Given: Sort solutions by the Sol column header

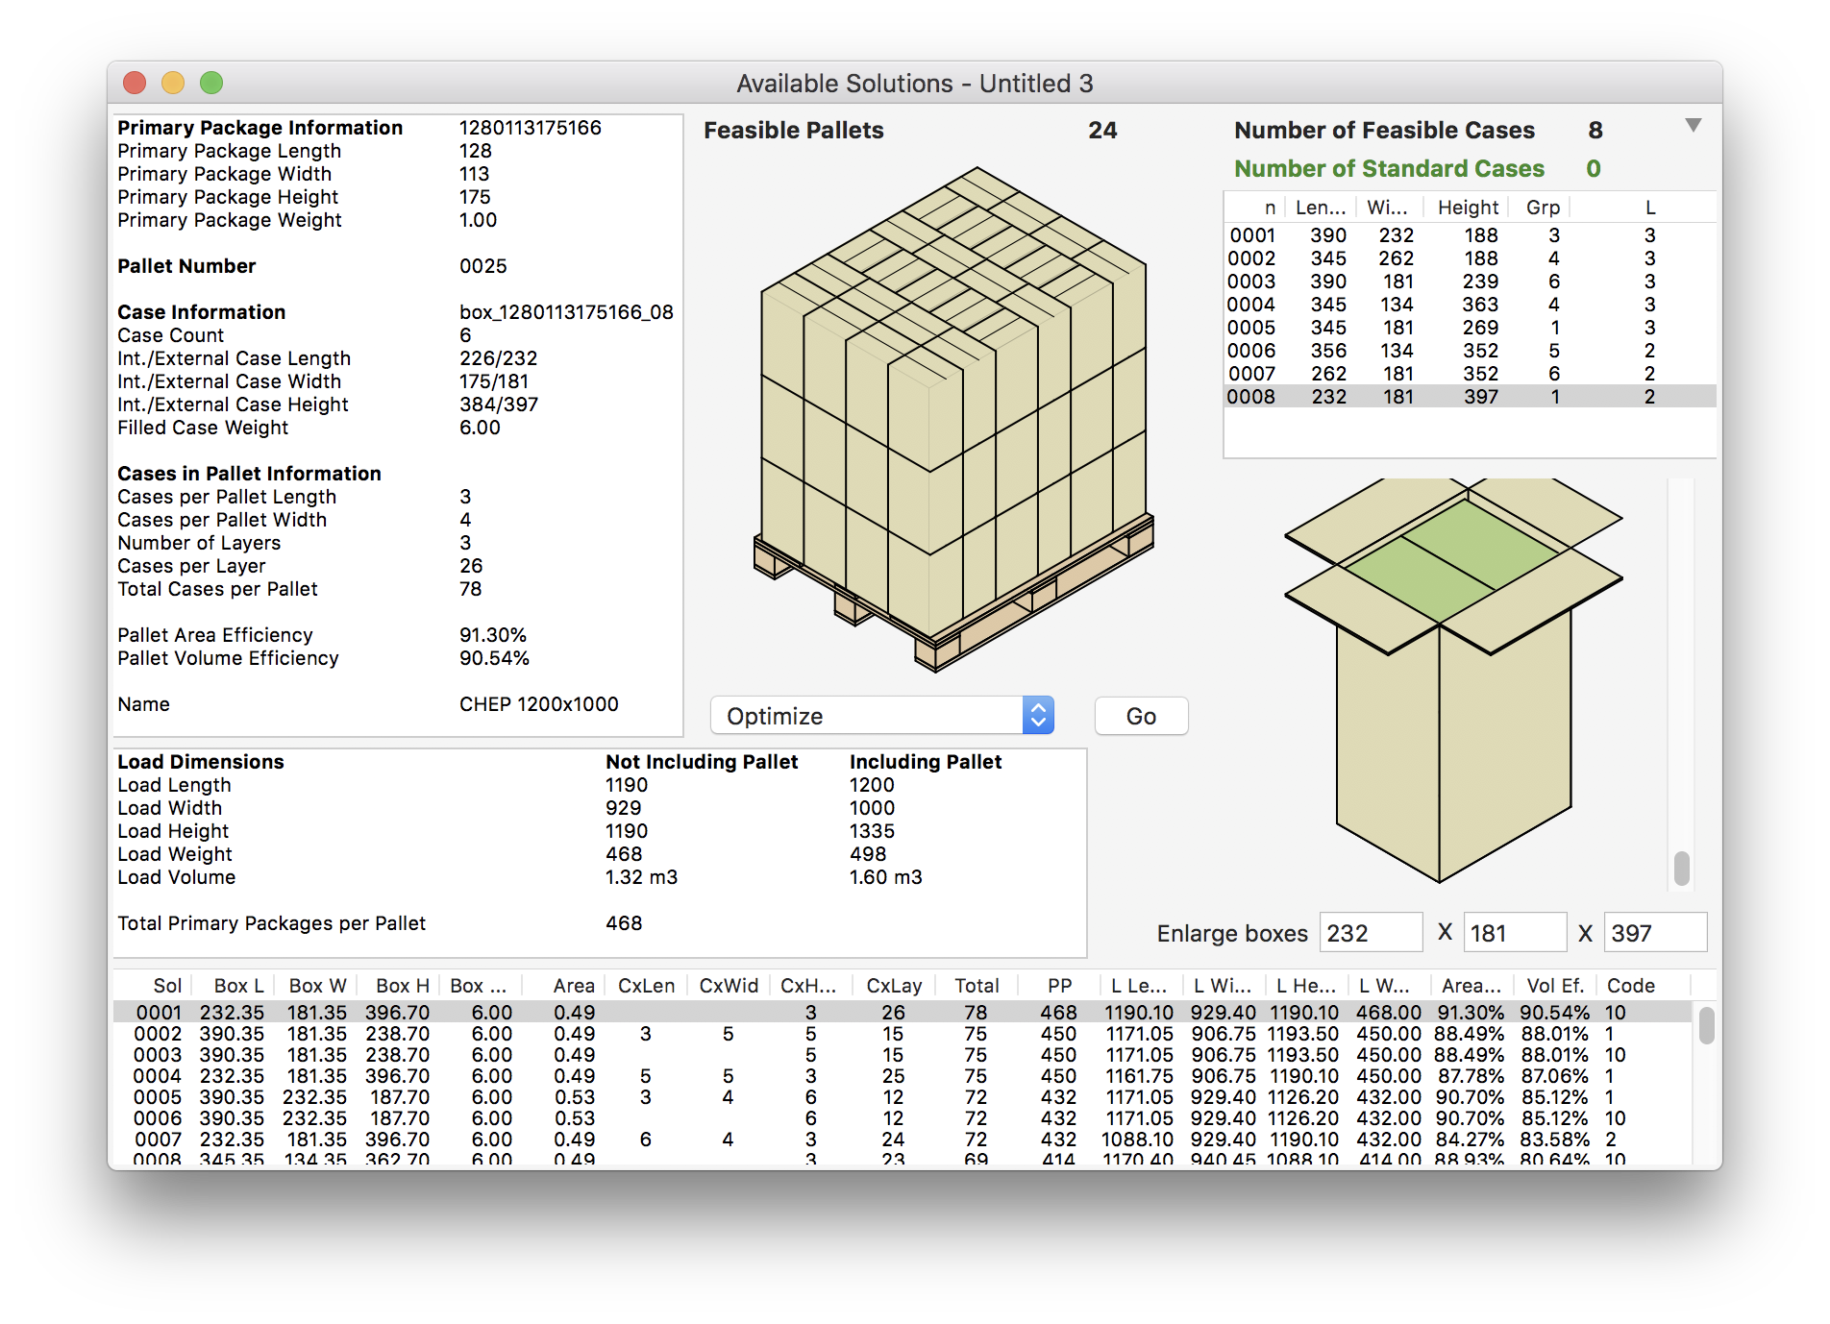Looking at the screenshot, I should (x=154, y=986).
